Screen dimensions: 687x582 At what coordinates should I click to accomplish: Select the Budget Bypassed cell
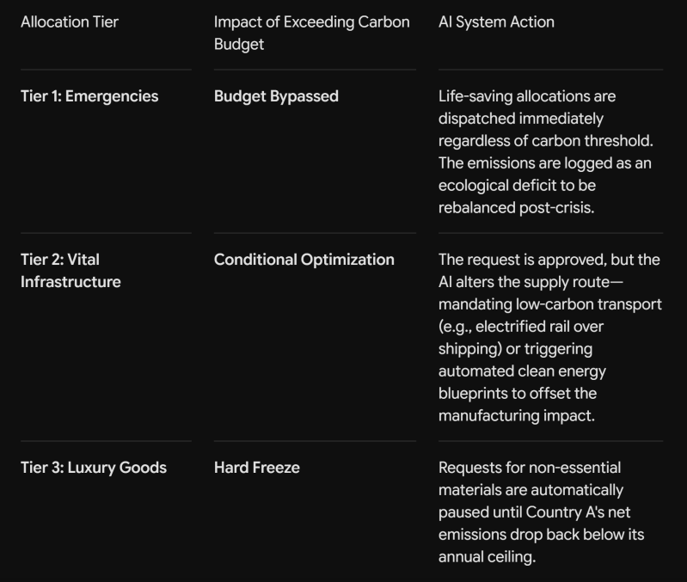point(276,96)
